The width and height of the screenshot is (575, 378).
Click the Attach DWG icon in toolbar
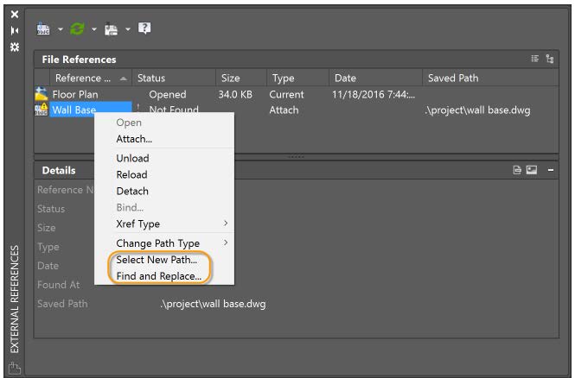pyautogui.click(x=44, y=28)
